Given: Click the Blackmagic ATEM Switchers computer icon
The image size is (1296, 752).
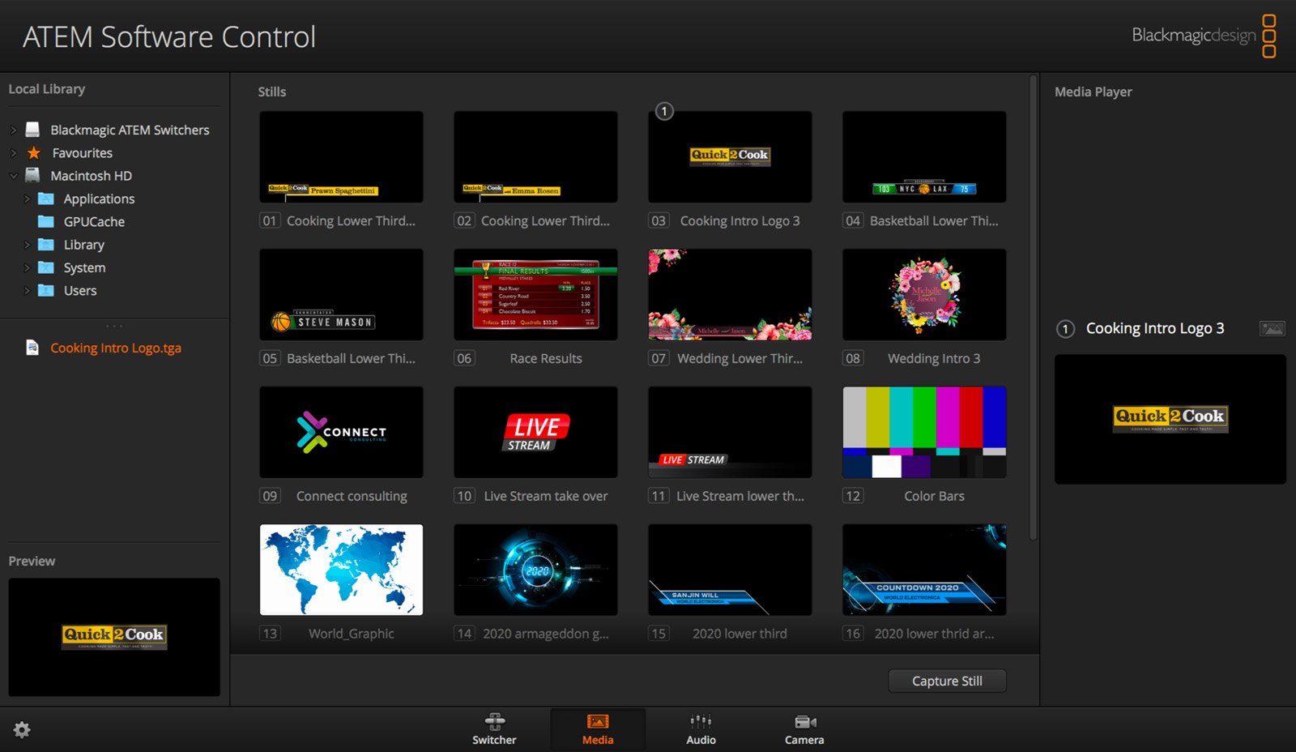Looking at the screenshot, I should pyautogui.click(x=32, y=129).
